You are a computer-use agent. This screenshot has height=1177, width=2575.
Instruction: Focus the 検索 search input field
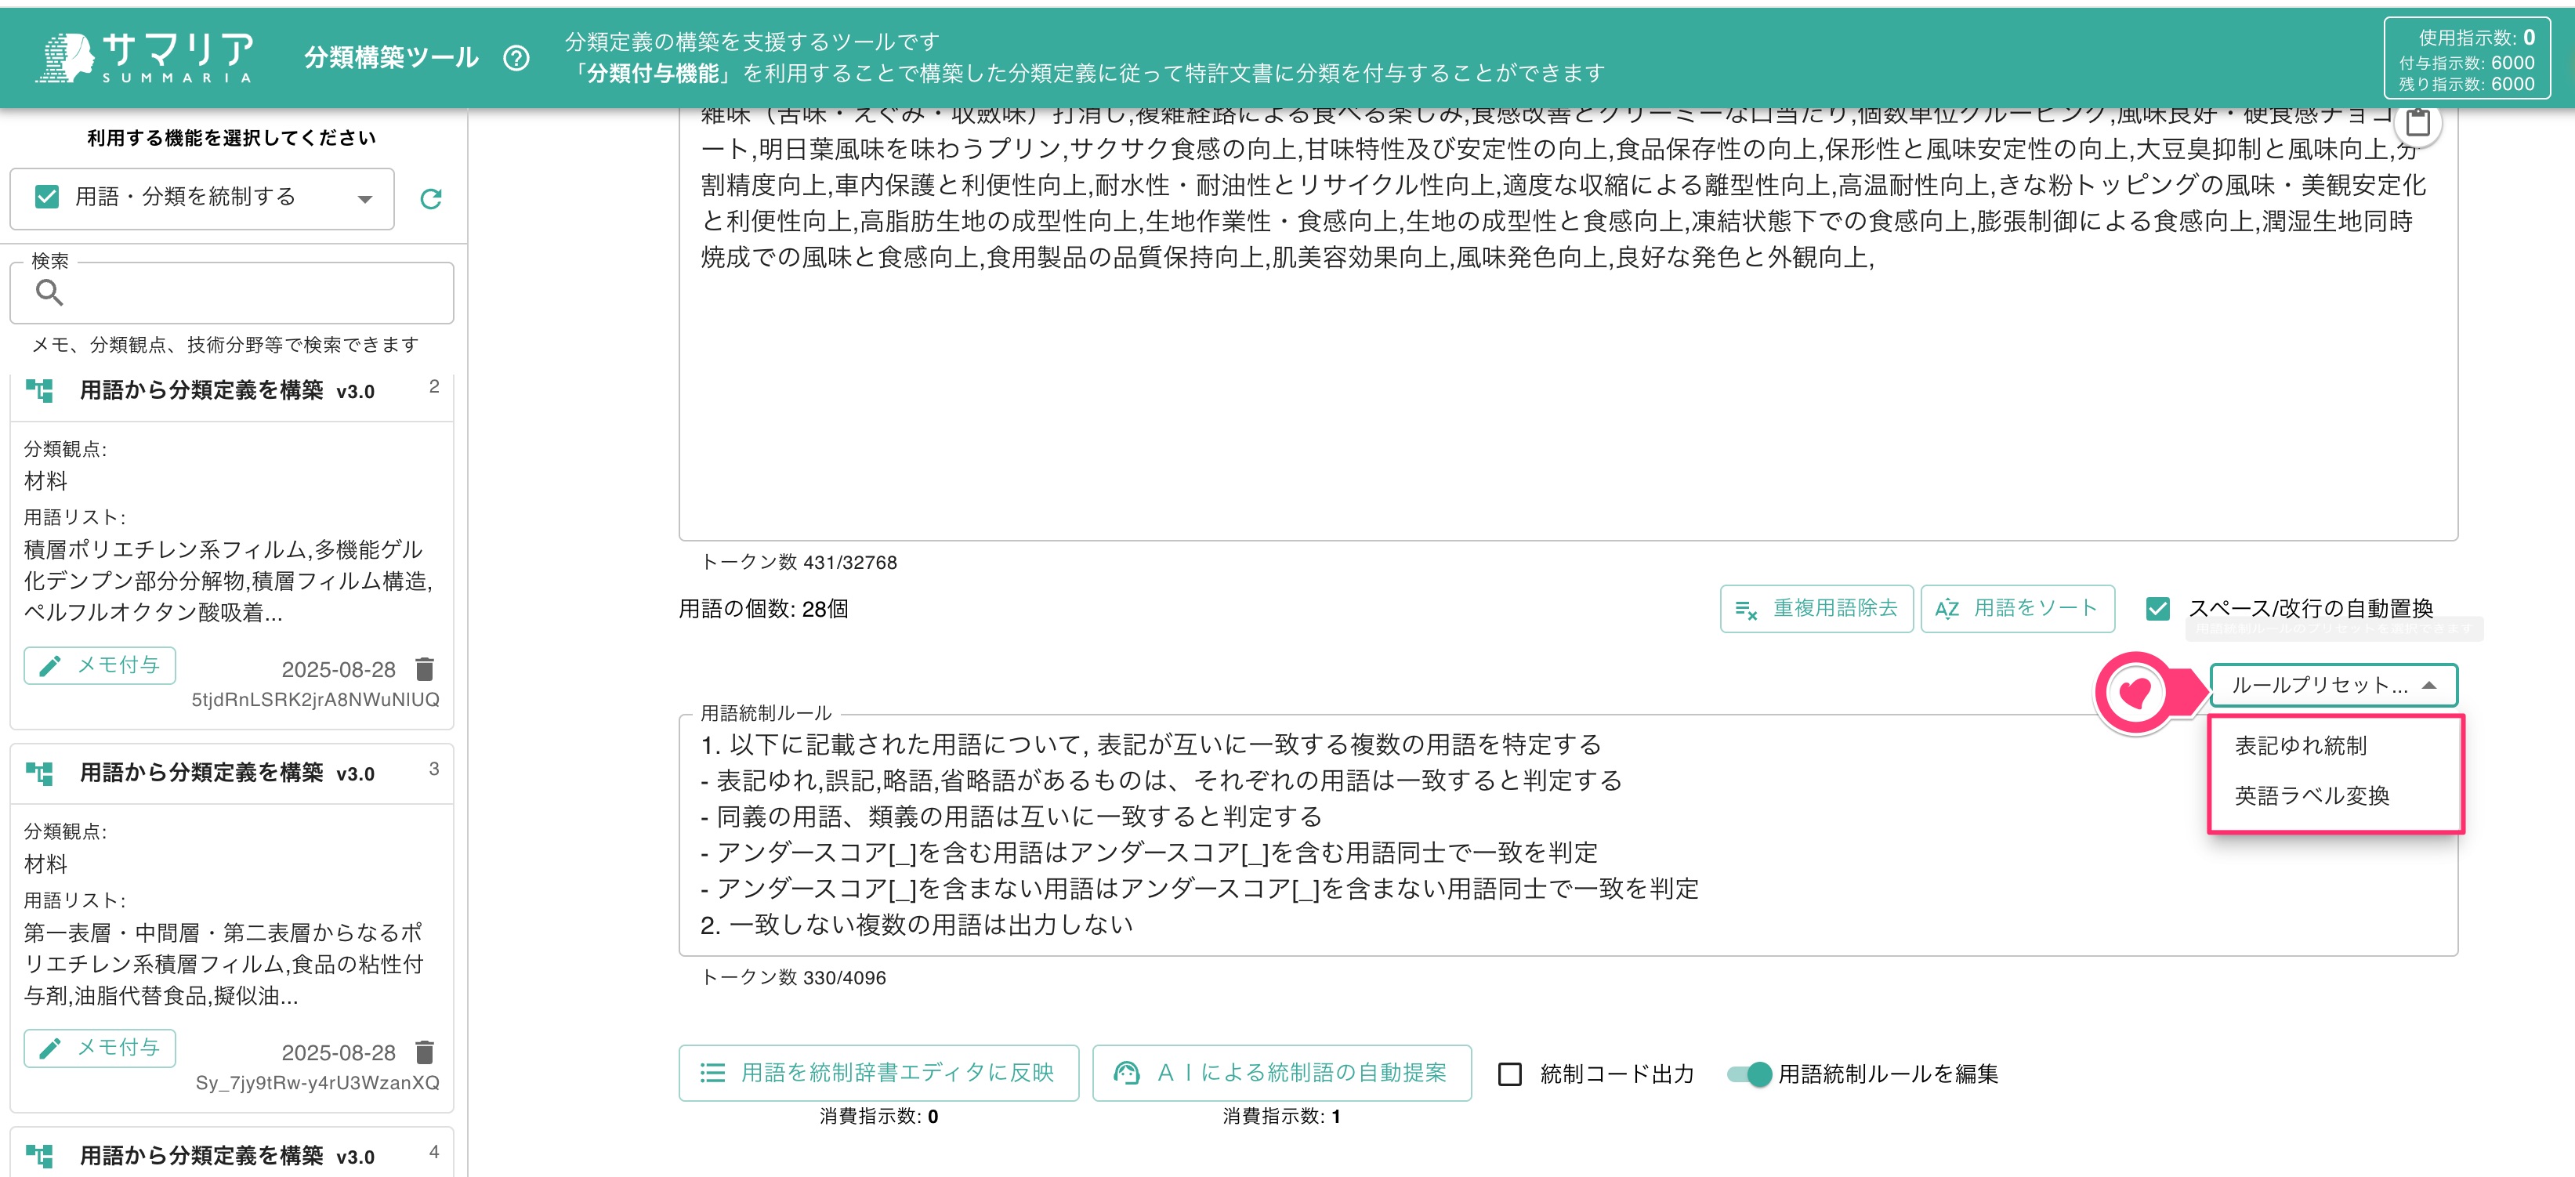click(x=232, y=292)
